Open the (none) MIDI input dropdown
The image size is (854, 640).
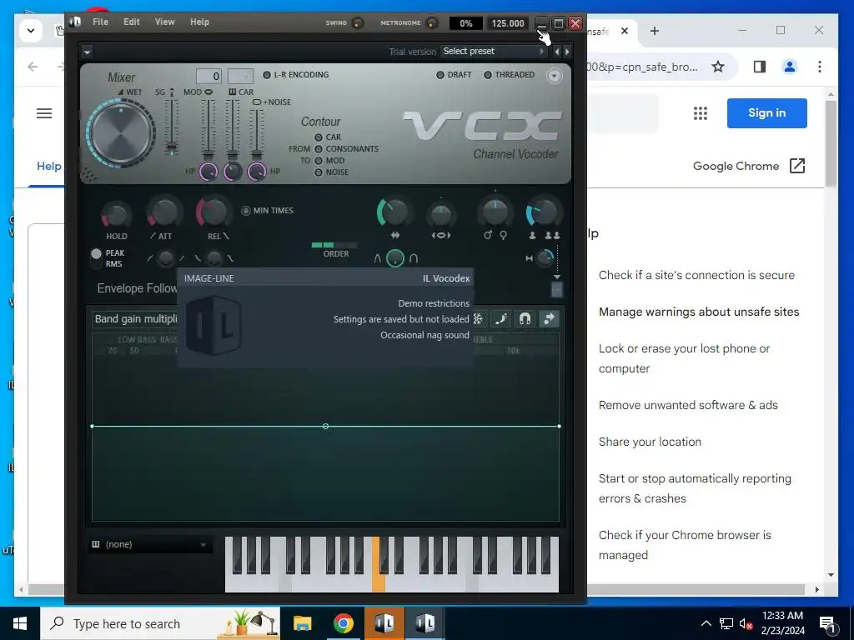150,544
